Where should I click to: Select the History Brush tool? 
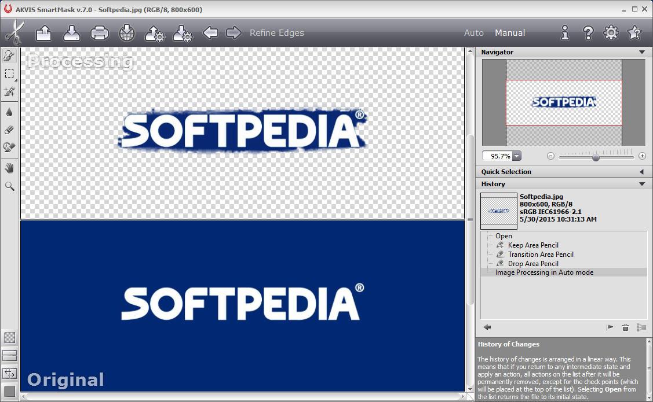click(x=9, y=147)
